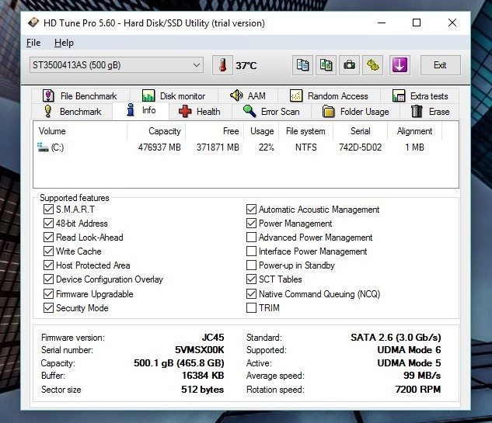Toggle the Host Protected Area checkbox
The image size is (492, 423).
[48, 265]
